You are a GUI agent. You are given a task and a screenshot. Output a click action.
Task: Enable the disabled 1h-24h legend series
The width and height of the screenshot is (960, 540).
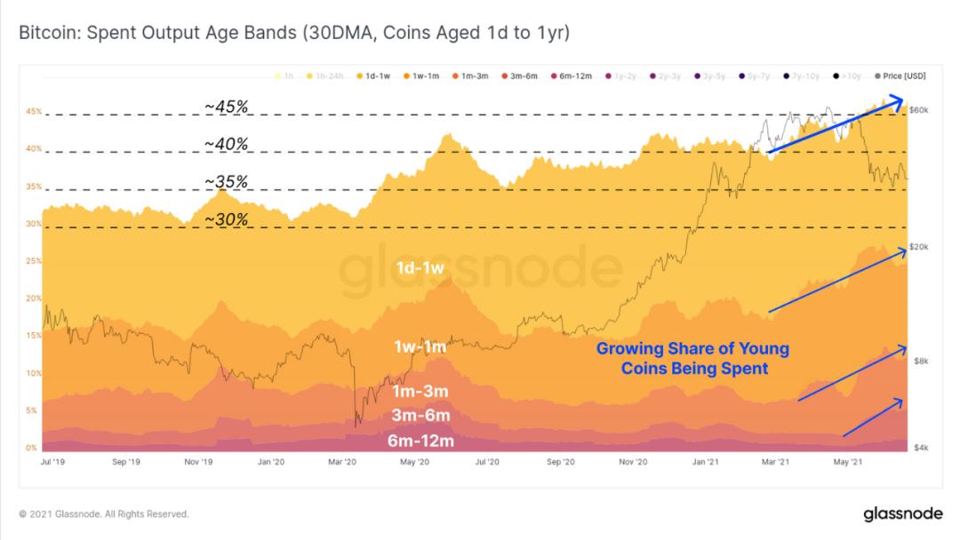click(x=324, y=76)
